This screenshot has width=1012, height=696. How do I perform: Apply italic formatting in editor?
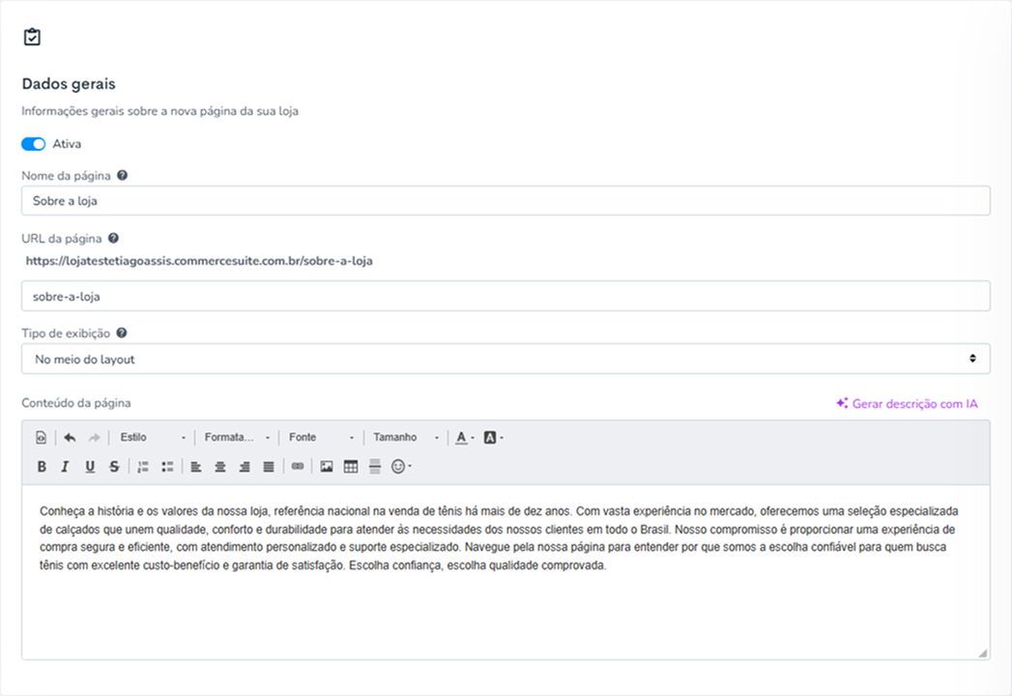point(65,466)
